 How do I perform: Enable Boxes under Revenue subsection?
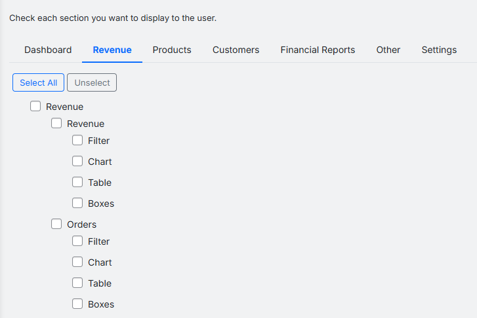[77, 203]
